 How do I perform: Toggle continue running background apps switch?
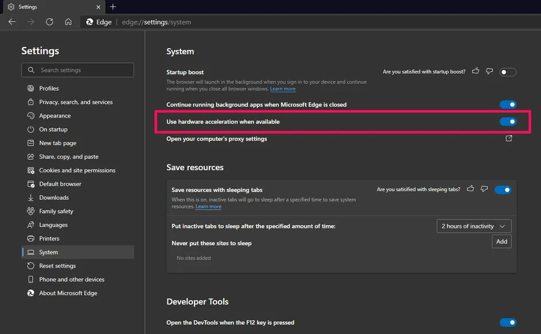[x=508, y=105]
